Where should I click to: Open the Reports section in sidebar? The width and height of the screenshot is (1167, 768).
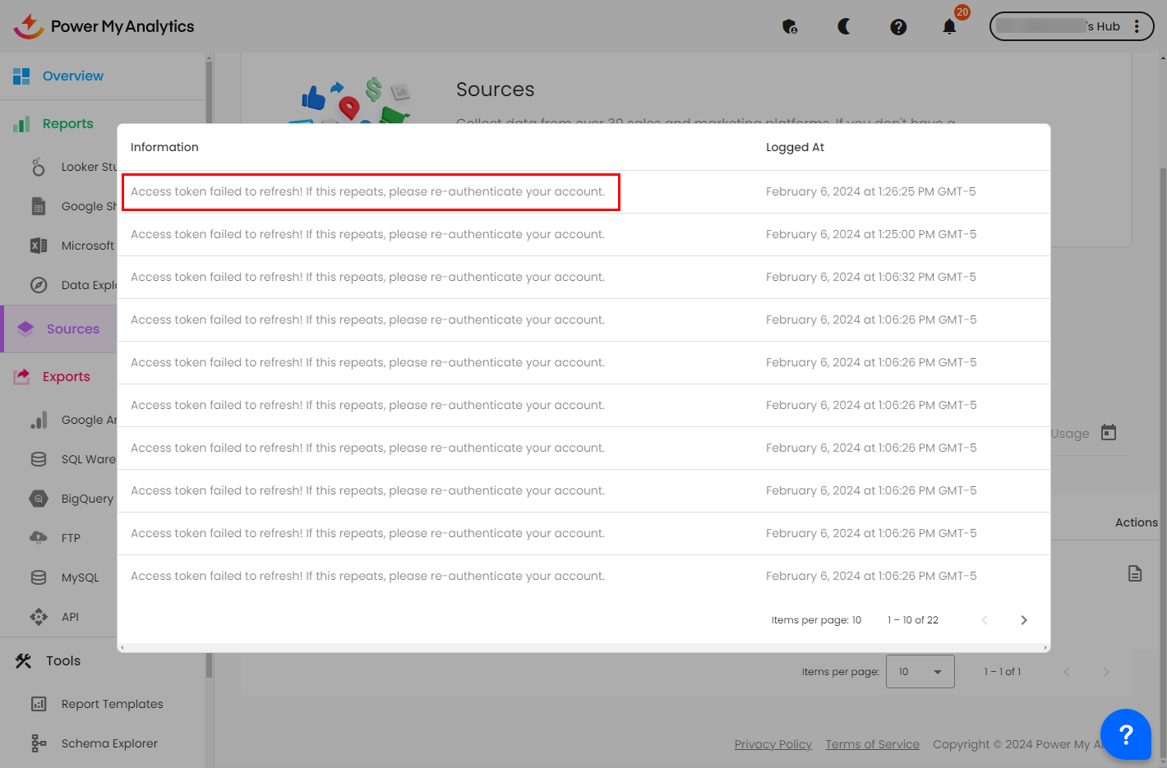[67, 124]
